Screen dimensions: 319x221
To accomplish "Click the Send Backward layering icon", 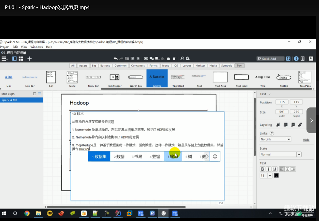I will pos(293,125).
